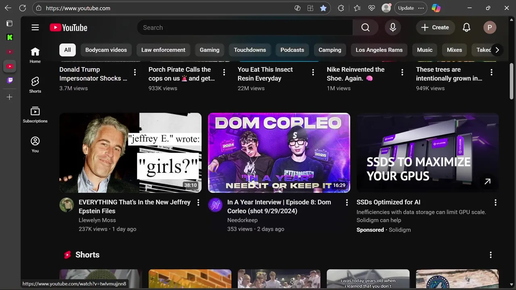Open the account avatar P menu
The image size is (516, 290).
click(x=490, y=27)
